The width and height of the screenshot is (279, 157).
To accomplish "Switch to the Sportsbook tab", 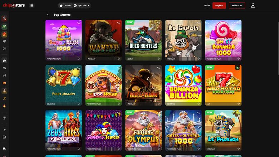I will pos(81,5).
